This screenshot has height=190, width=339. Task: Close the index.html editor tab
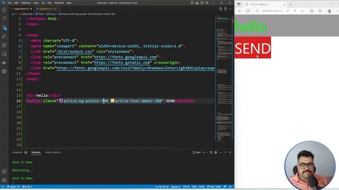31,9
